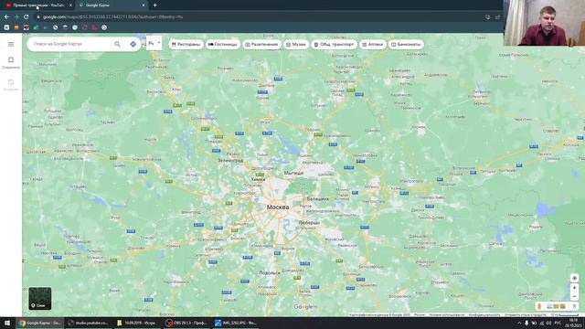Open the Истра folder taskbar item
The width and height of the screenshot is (585, 329).
[x=137, y=323]
